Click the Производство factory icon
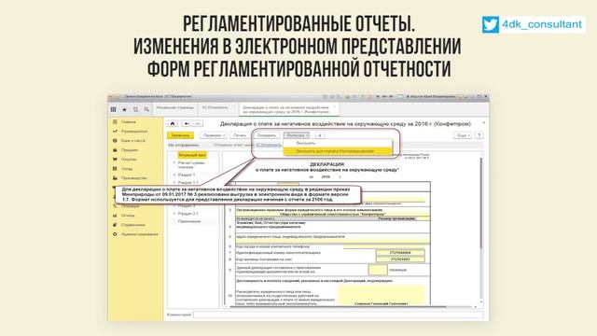Image resolution: width=597 pixels, height=336 pixels. pos(115,178)
